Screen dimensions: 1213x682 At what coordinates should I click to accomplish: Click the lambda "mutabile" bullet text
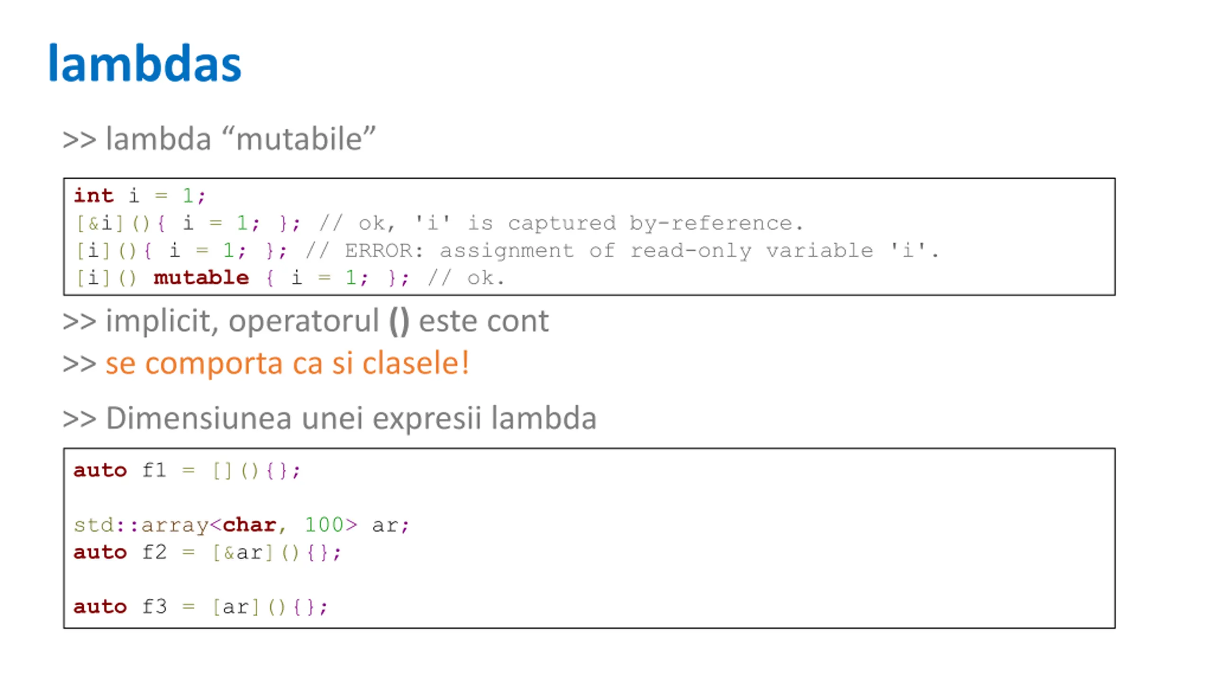point(240,139)
